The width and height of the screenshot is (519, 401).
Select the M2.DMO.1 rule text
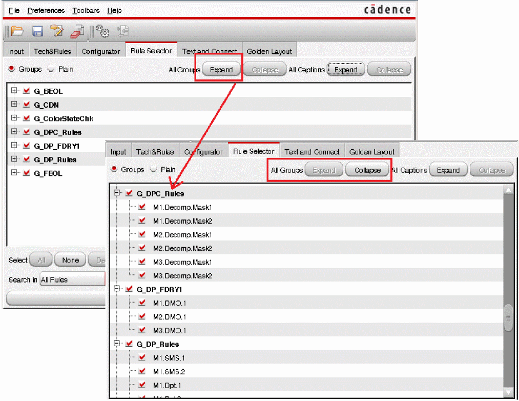pos(170,317)
